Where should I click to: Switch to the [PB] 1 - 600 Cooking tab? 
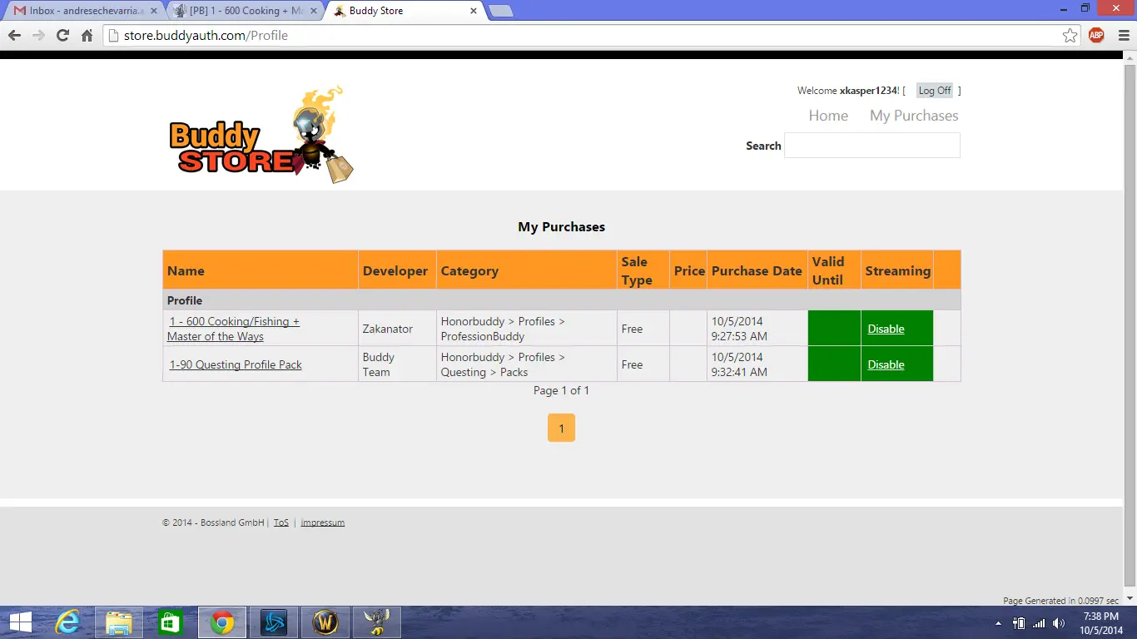pyautogui.click(x=246, y=11)
